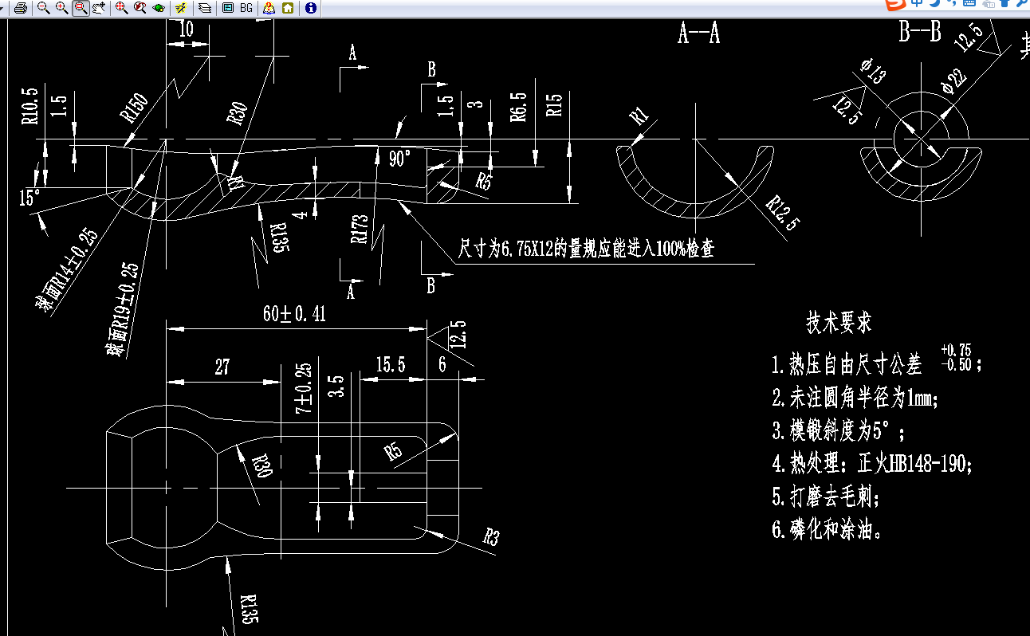The height and width of the screenshot is (636, 1030).
Task: Click the Zoom Previous magnifier icon
Action: 140,8
